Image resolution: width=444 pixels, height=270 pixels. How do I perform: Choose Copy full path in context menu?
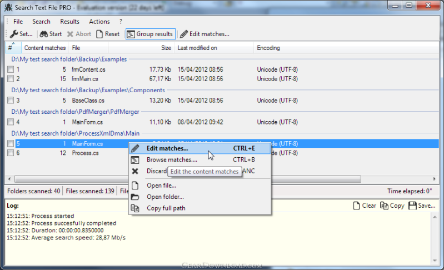[200, 208]
